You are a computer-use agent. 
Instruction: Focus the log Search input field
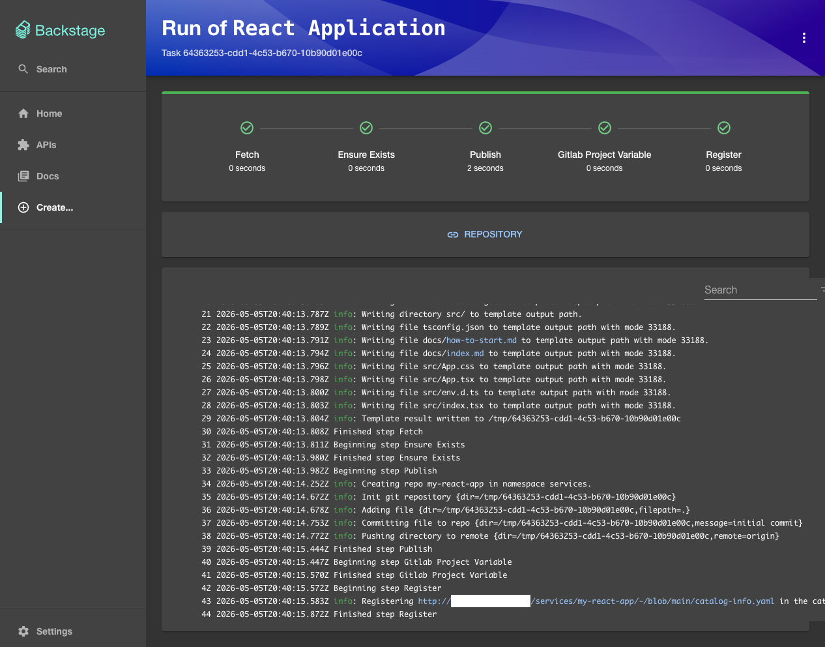tap(760, 290)
